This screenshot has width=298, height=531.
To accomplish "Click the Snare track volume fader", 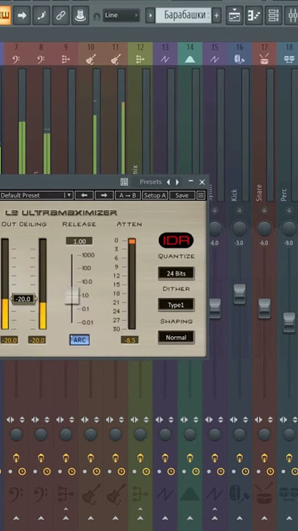I will 264,308.
